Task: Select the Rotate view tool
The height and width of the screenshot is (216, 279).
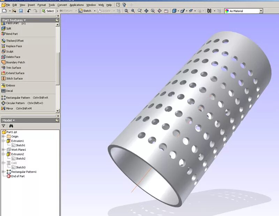Action: (x=160, y=11)
